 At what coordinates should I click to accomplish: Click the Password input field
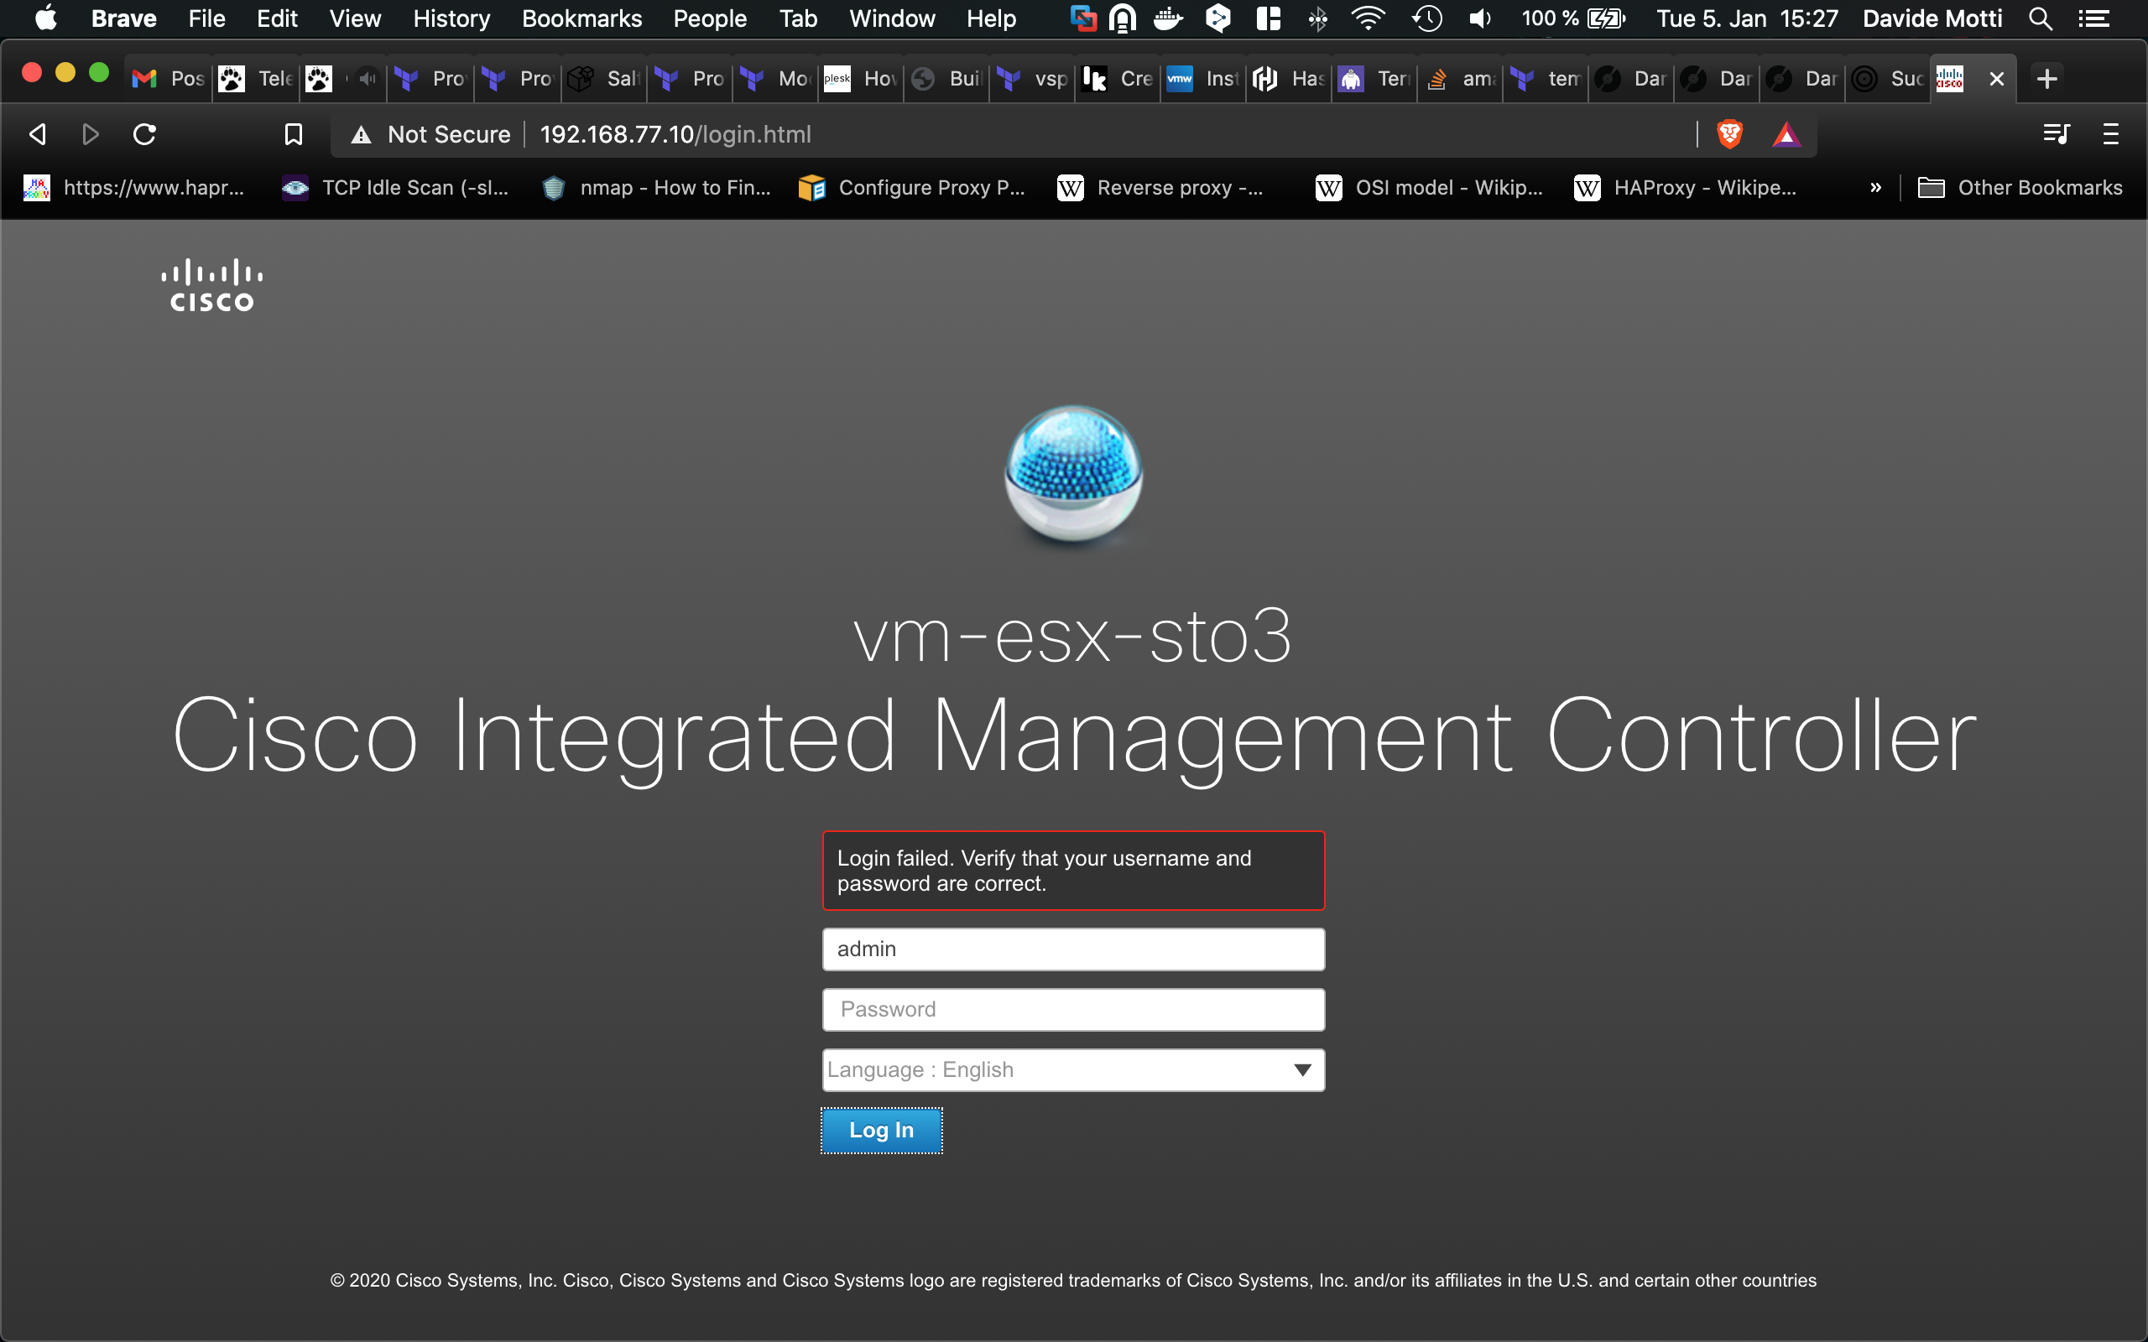1073,1010
